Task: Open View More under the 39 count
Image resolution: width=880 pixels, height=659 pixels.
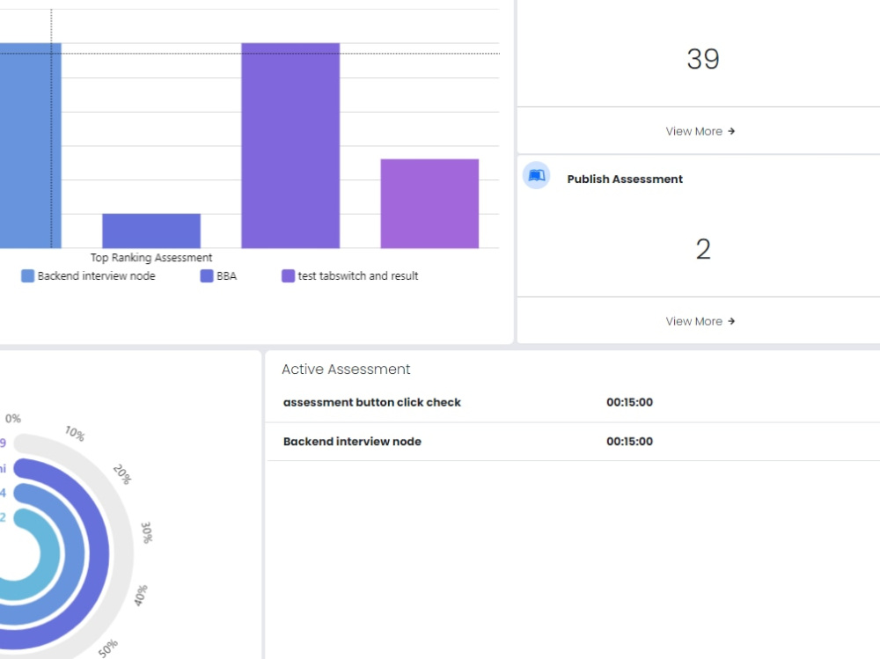Action: (x=700, y=131)
